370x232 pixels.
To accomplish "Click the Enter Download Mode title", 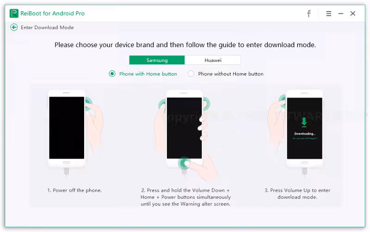I will tap(47, 27).
